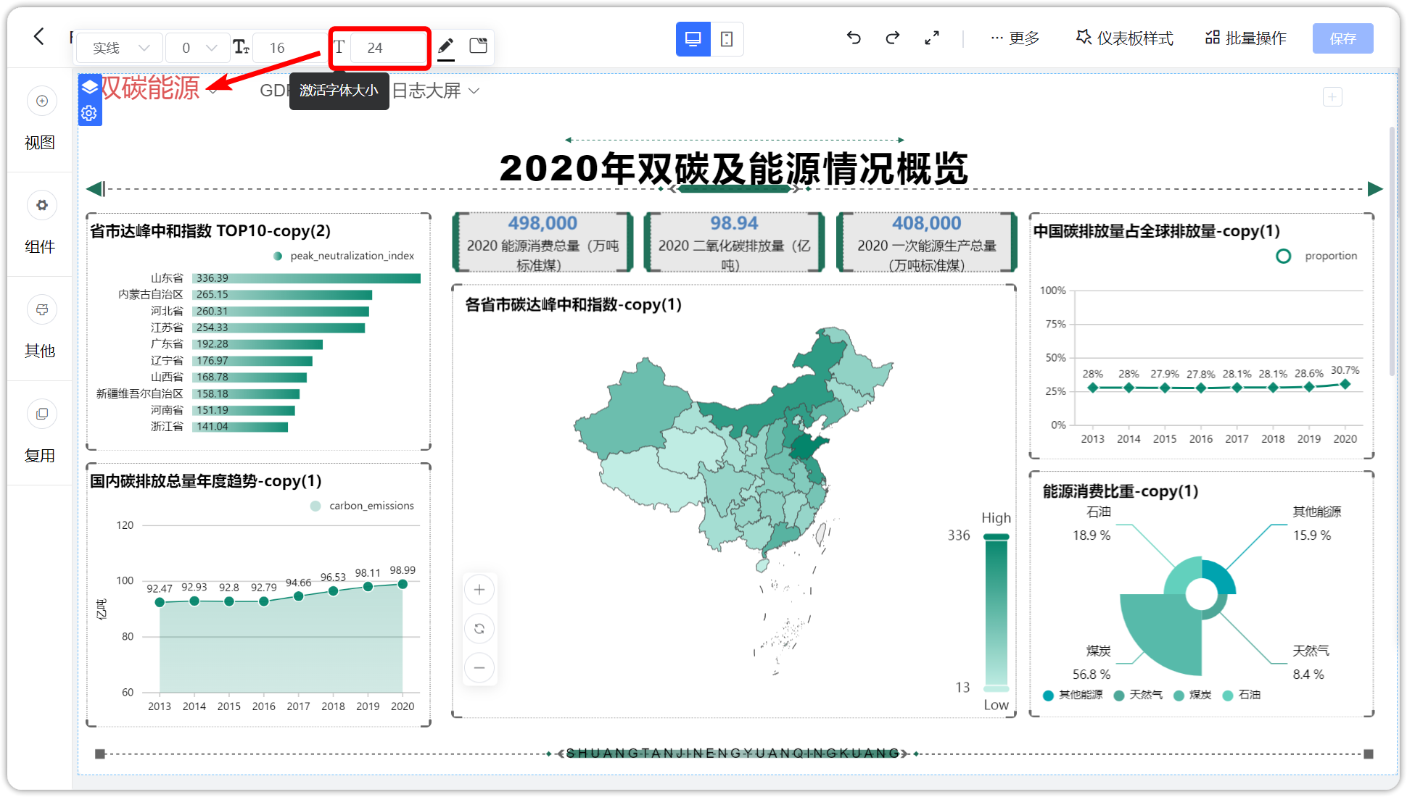The height and width of the screenshot is (797, 1407).
Task: Select 中国碳排放量占全球排放量-copy(1) chart title
Action: tap(1157, 231)
